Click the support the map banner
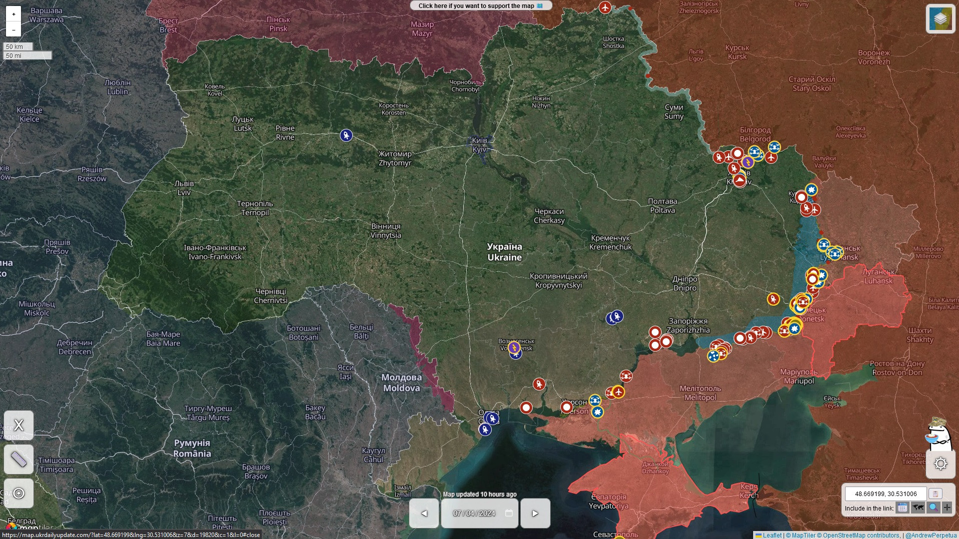Image resolution: width=959 pixels, height=539 pixels. tap(481, 6)
